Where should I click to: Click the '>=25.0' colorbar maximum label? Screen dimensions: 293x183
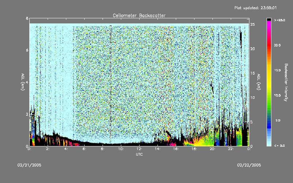coord(279,20)
